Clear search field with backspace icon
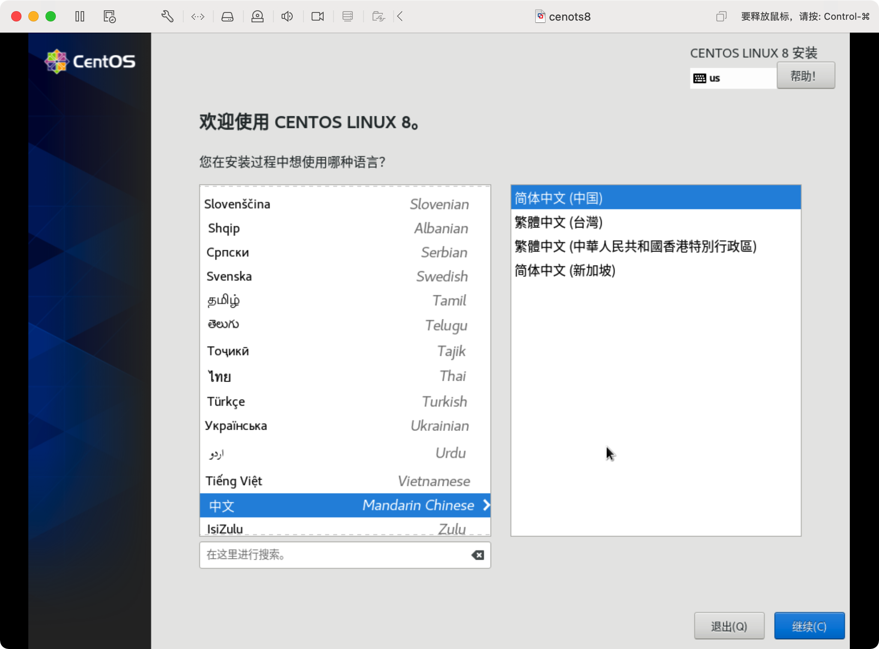Screen dimensions: 879x649 point(477,555)
